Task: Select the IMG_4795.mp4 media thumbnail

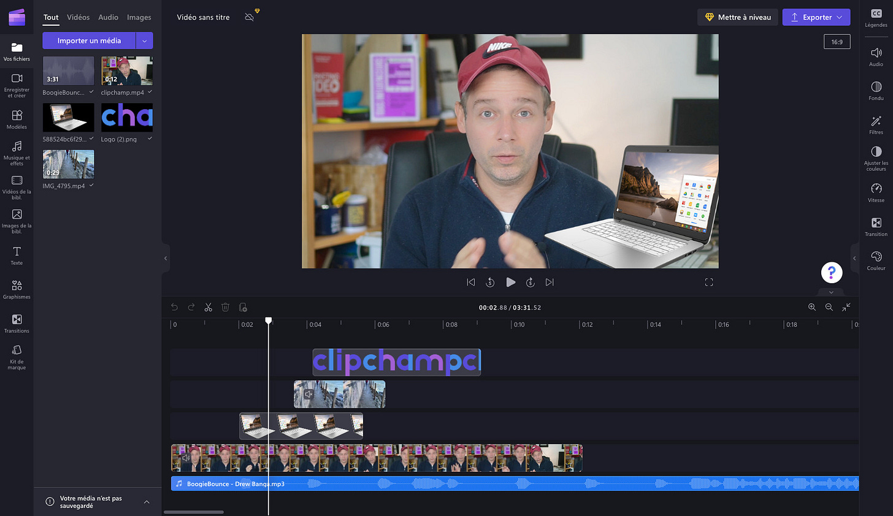Action: (x=68, y=164)
